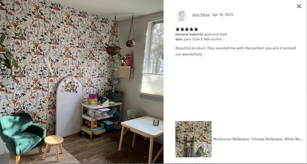
Task: Open jana Yama's profile link
Action: [201, 15]
